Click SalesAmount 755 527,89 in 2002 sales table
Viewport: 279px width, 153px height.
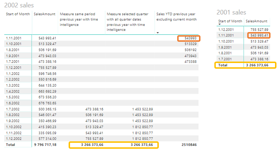47,68
